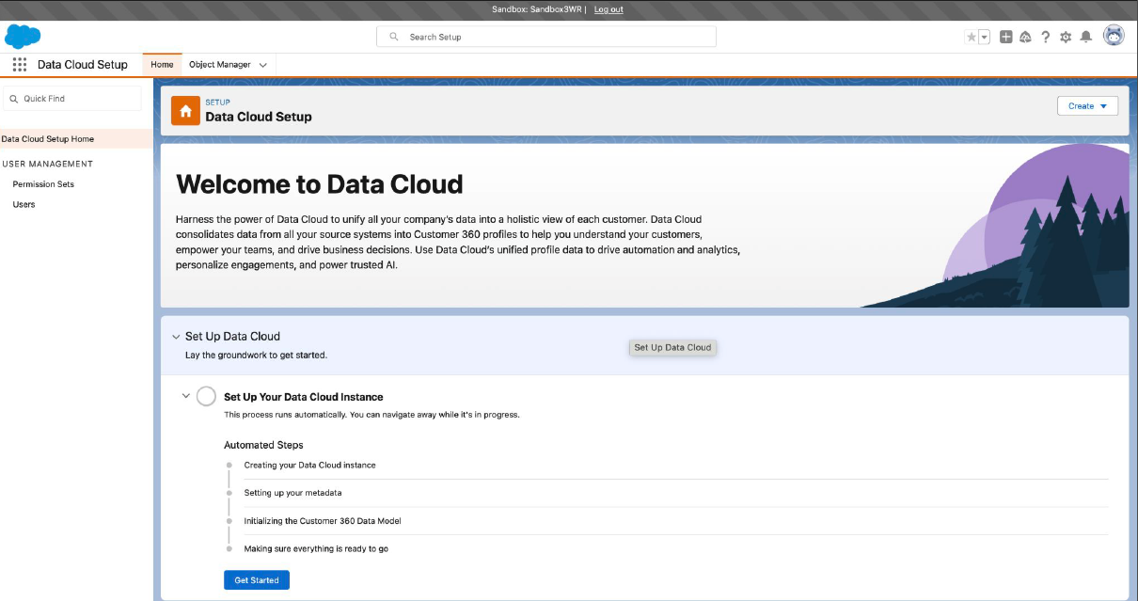Open the Create dropdown
This screenshot has width=1138, height=601.
[1086, 105]
